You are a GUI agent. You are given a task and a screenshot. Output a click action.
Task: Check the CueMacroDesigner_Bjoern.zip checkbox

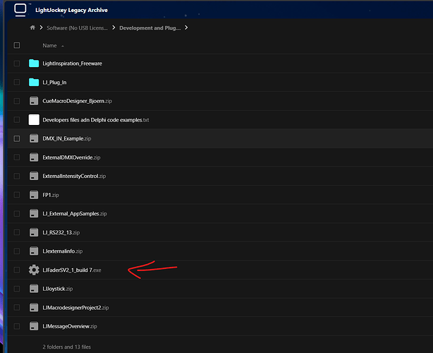[x=17, y=101]
